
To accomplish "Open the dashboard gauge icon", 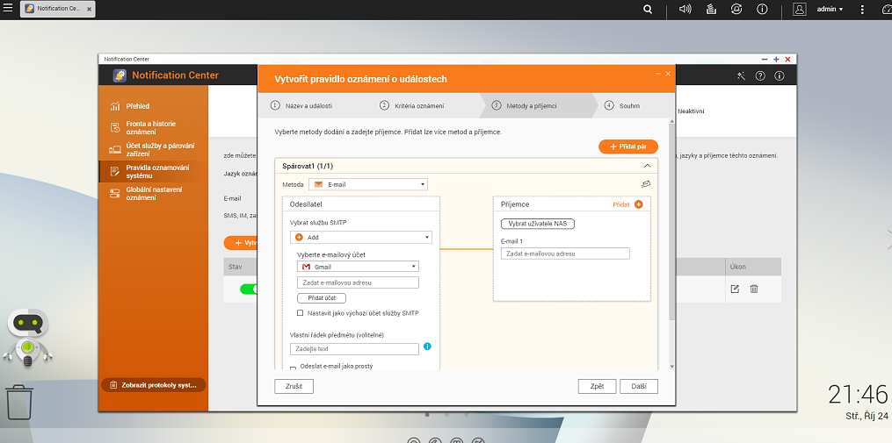I will point(885,9).
